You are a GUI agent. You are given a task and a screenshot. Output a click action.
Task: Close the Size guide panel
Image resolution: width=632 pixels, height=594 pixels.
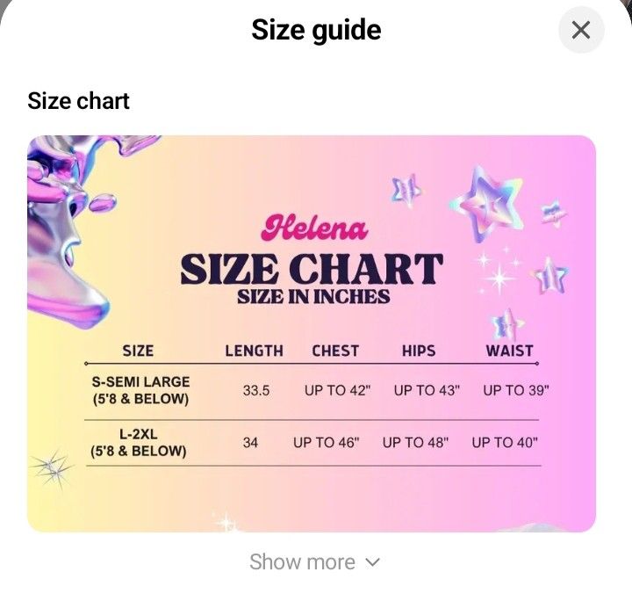[581, 30]
